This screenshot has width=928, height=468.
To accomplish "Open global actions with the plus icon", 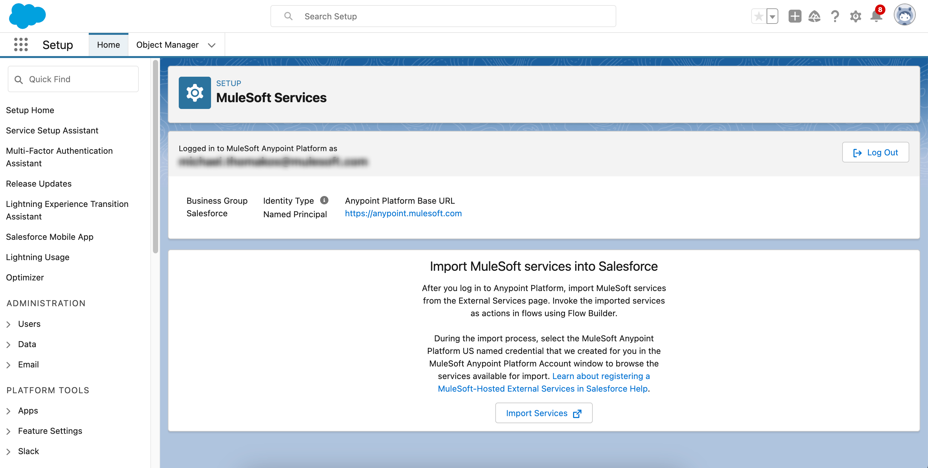I will pyautogui.click(x=795, y=16).
